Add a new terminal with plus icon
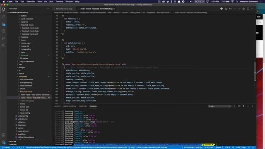The height and width of the screenshot is (149, 265). click(235, 106)
